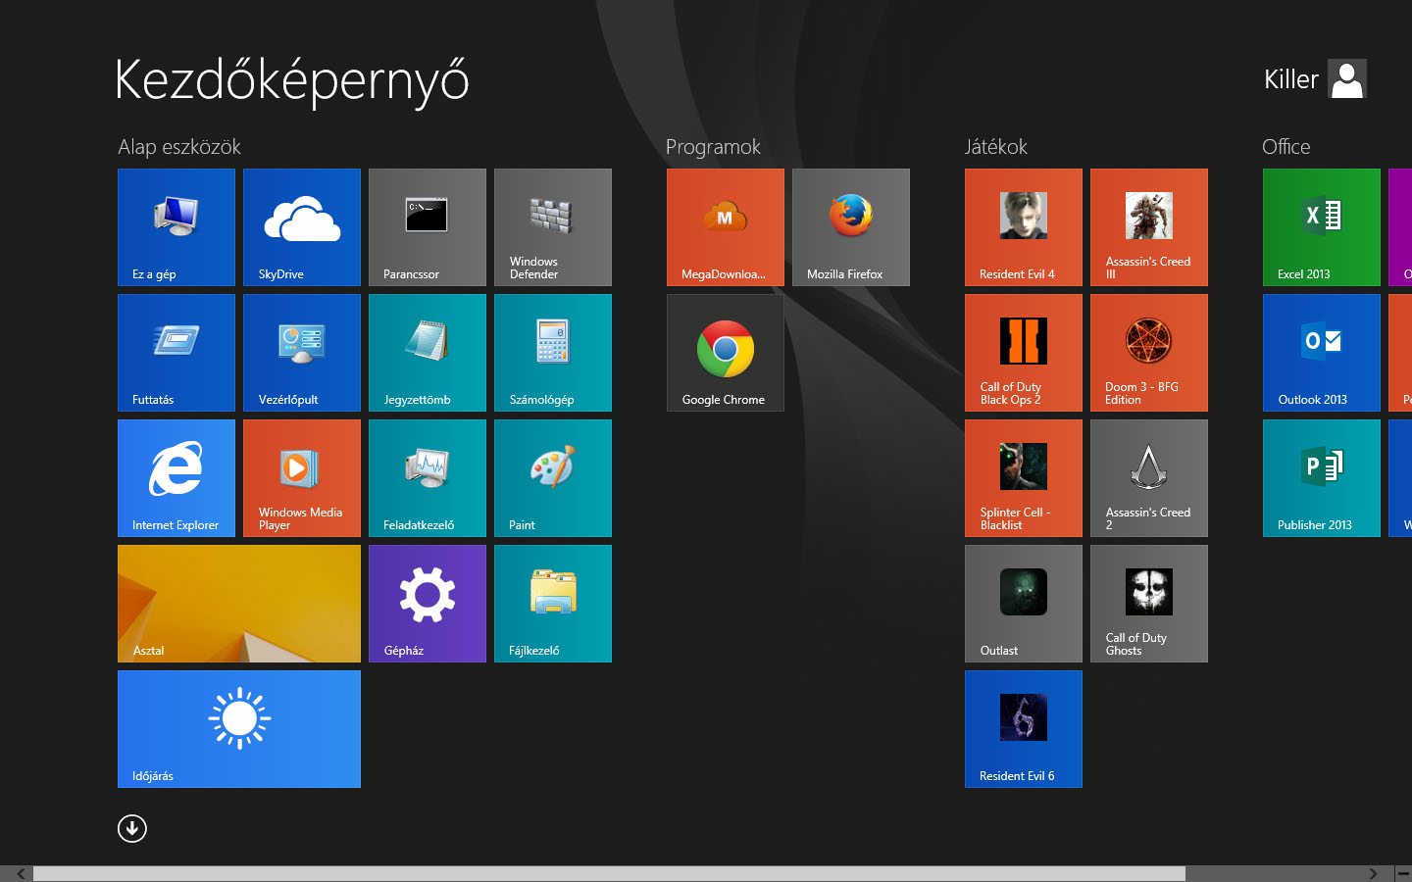Start Resident Evil 4 game tile

(1023, 227)
